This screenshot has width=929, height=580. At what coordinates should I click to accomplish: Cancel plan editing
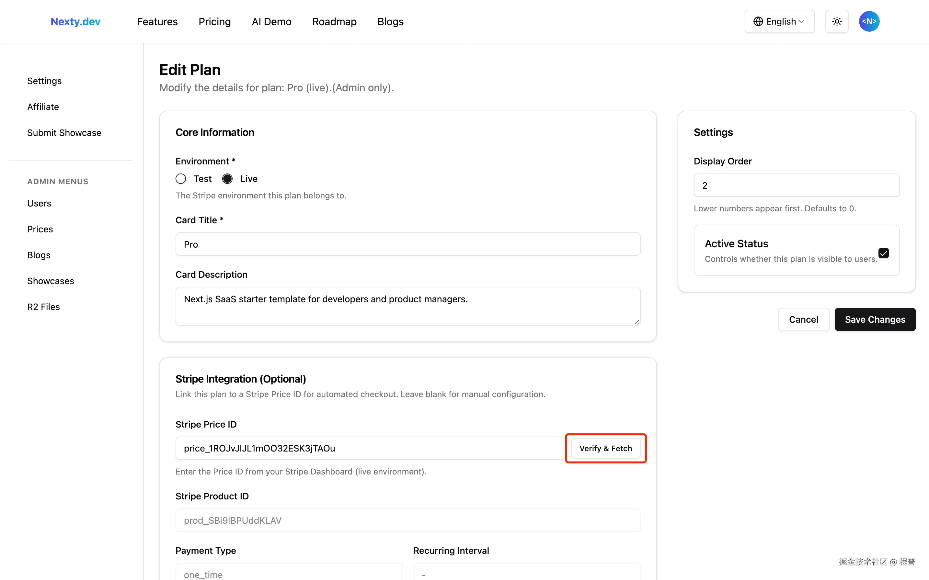pyautogui.click(x=803, y=319)
